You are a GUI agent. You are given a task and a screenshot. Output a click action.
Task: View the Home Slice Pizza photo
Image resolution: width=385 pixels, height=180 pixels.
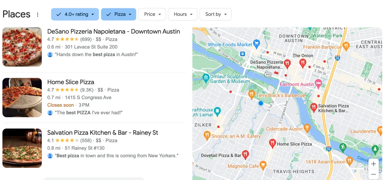coord(22,97)
